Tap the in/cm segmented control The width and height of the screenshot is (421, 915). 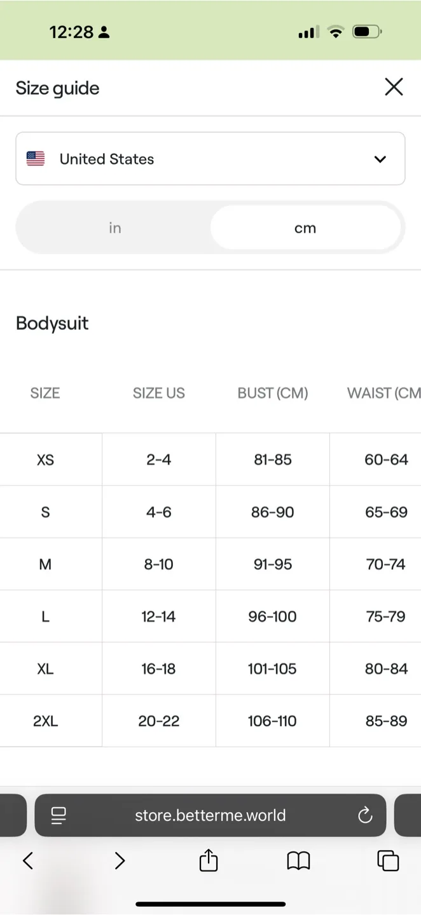tap(210, 227)
